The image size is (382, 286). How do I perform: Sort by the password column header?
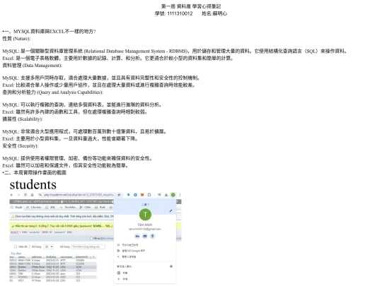82,257
